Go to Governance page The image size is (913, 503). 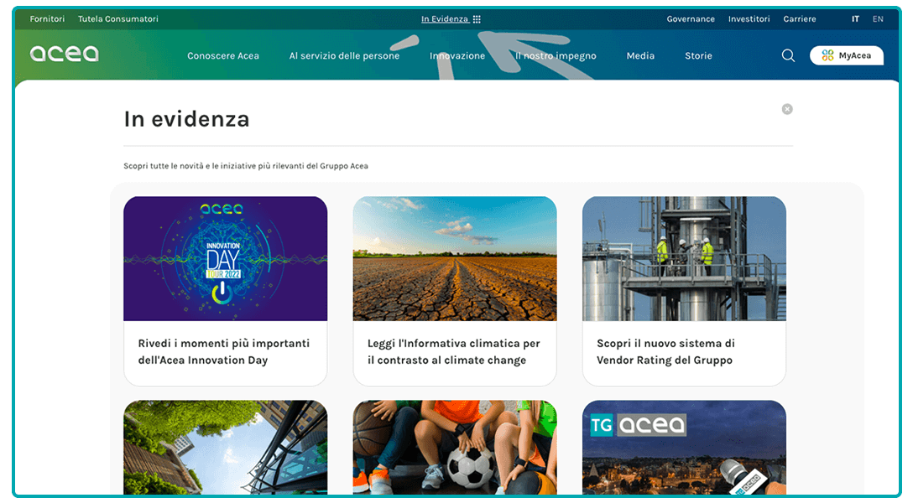click(x=691, y=18)
